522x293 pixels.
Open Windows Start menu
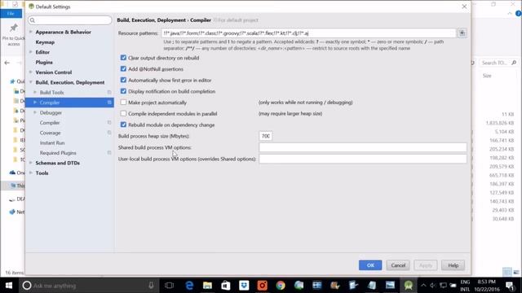click(x=9, y=286)
